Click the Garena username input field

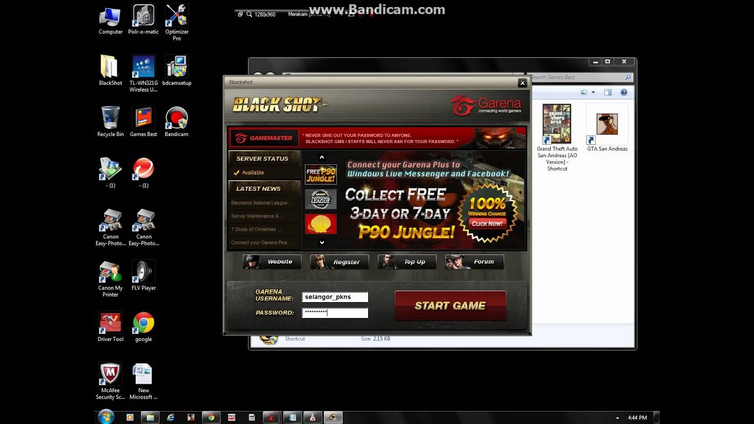click(335, 297)
